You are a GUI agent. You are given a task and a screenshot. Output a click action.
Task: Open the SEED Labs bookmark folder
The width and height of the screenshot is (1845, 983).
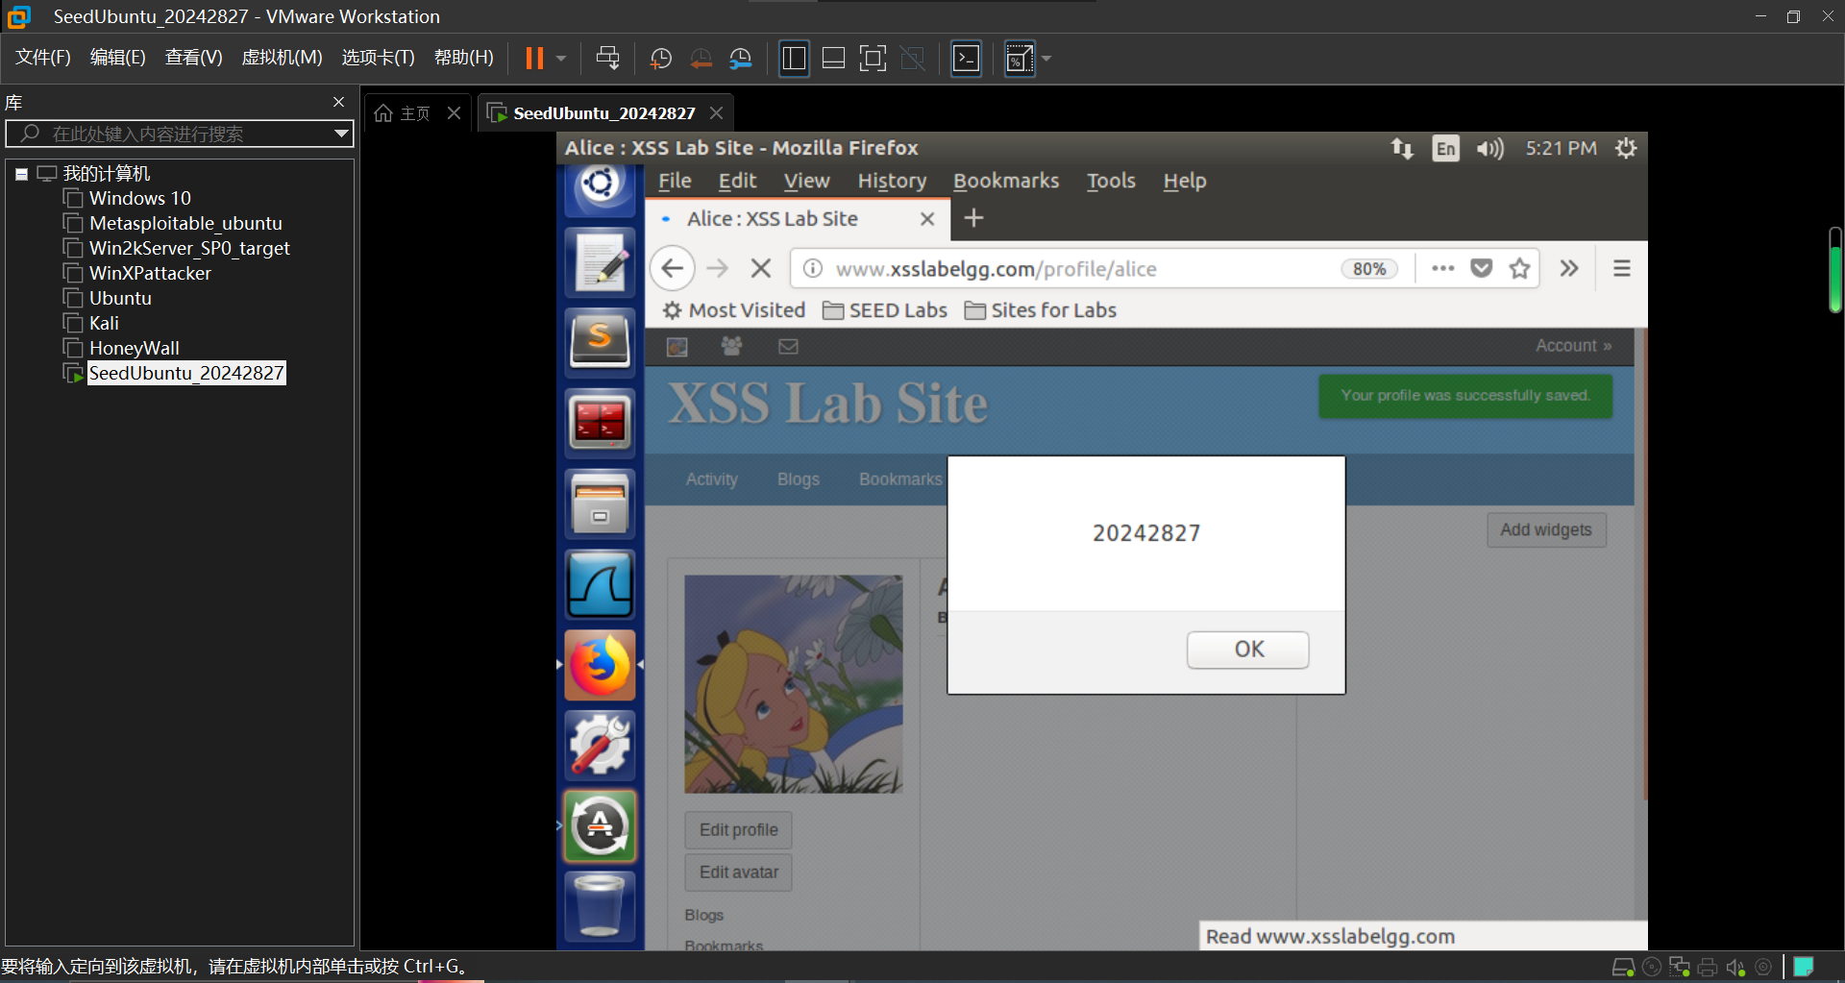click(x=885, y=310)
